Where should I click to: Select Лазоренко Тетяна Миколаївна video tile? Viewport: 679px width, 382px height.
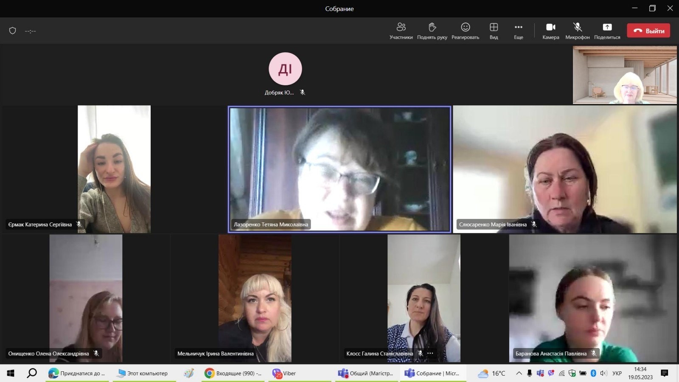pos(339,169)
